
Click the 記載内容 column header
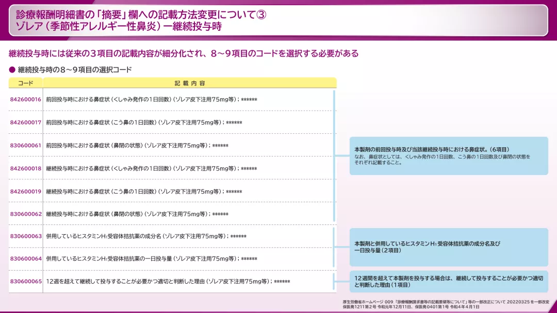[191, 82]
